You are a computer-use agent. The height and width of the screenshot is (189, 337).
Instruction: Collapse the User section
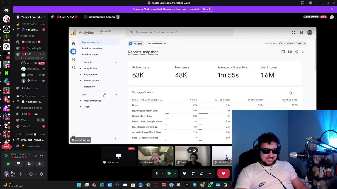pyautogui.click(x=116, y=94)
